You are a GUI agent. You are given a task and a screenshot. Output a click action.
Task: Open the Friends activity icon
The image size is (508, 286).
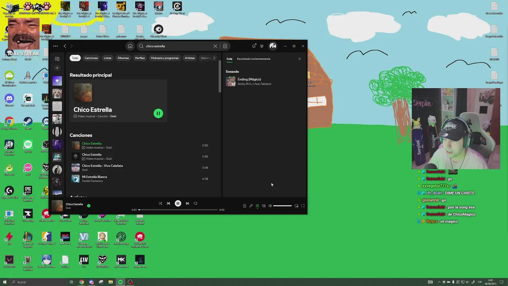(262, 46)
